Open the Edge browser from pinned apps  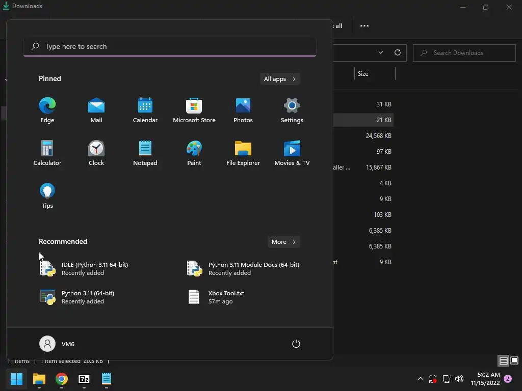47,110
